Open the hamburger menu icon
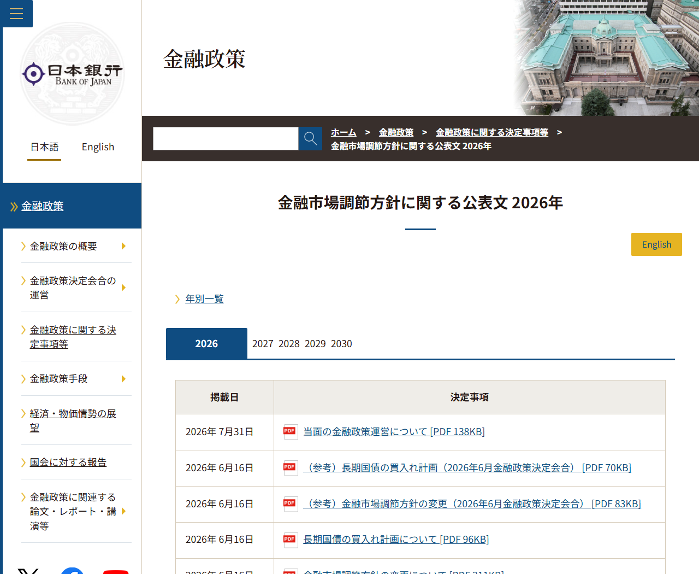This screenshot has width=699, height=574. [16, 14]
